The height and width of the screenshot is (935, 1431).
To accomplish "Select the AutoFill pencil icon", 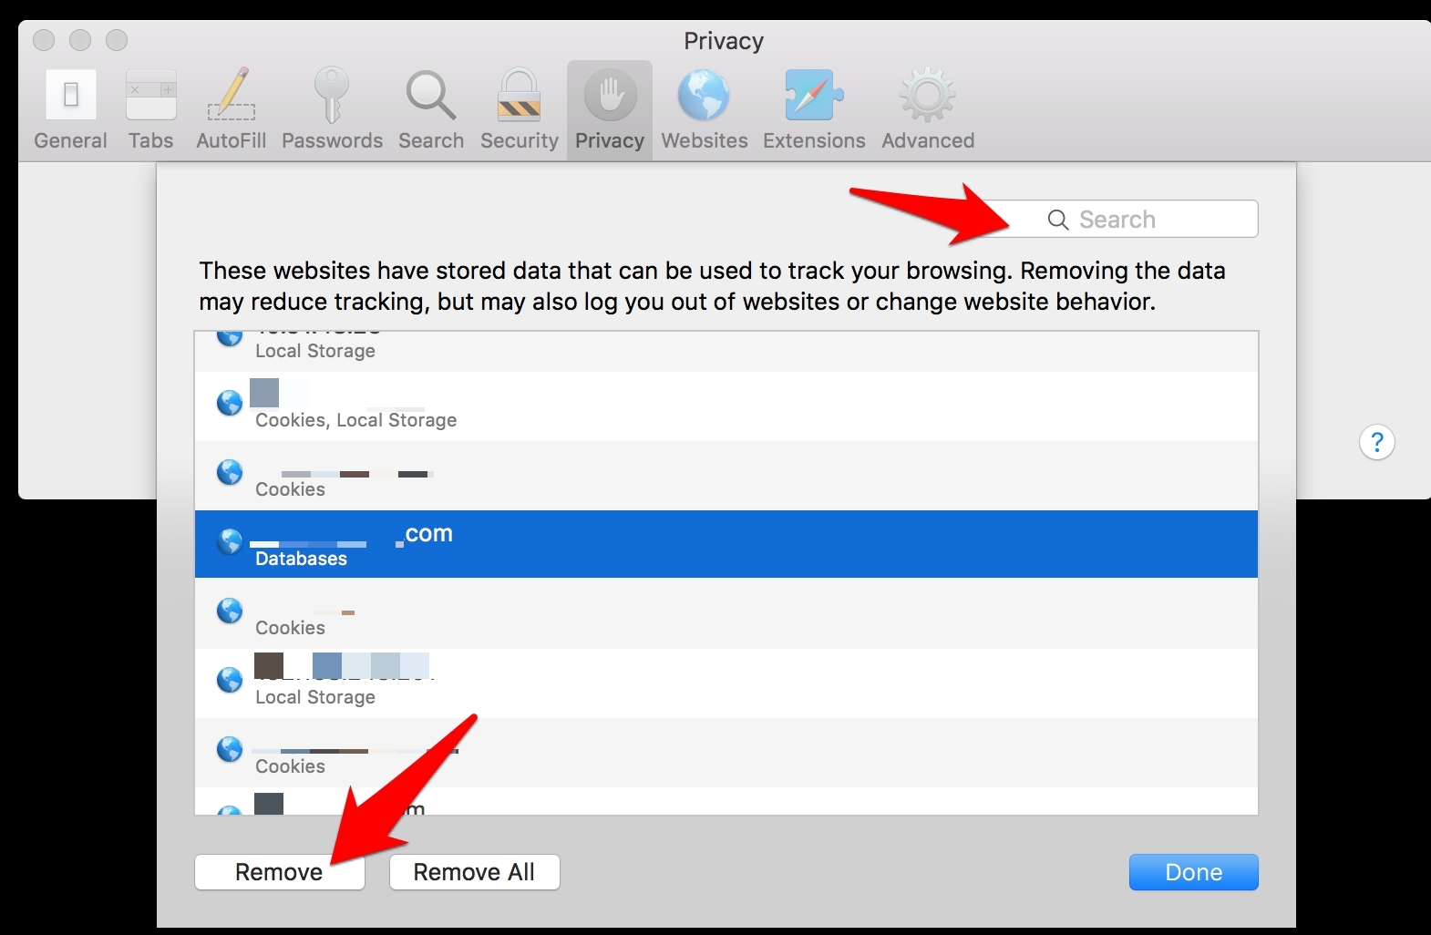I will [x=232, y=95].
